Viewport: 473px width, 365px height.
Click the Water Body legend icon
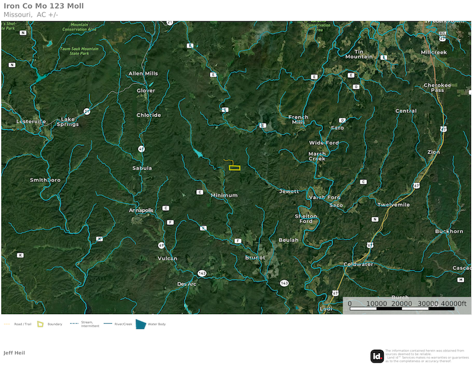pos(141,324)
